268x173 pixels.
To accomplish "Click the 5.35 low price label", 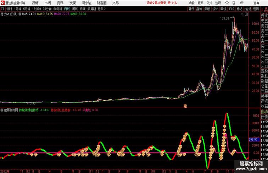I will coord(33,103).
